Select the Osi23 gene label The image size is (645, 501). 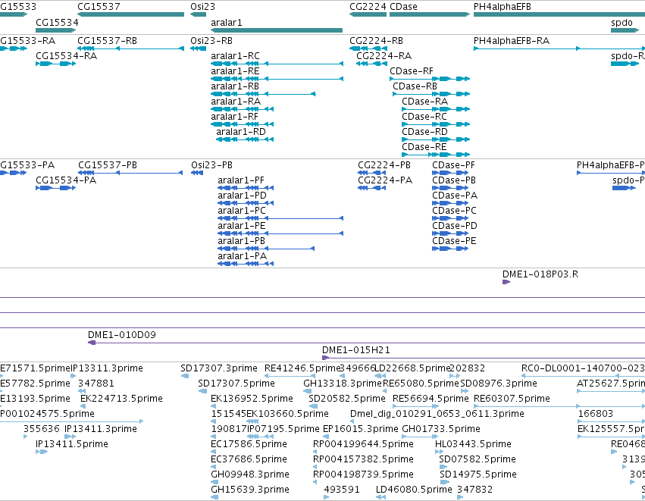202,7
